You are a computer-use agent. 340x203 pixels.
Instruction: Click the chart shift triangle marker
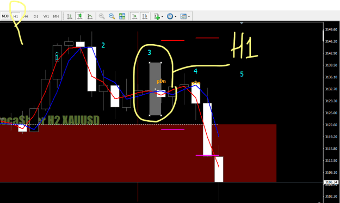(242, 23)
